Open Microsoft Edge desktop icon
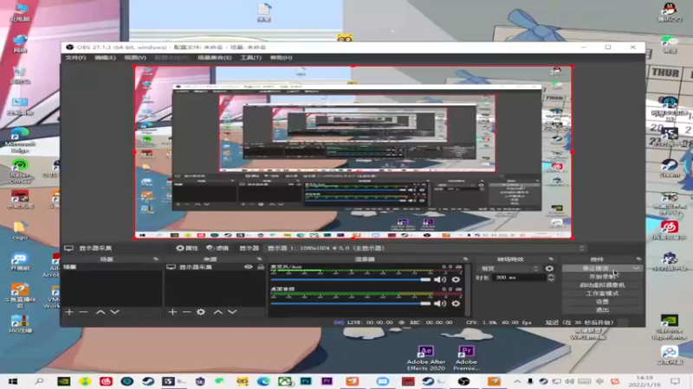This screenshot has height=389, width=693. [x=20, y=140]
